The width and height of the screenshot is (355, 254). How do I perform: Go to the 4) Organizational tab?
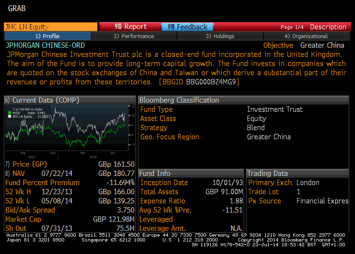coord(306,36)
